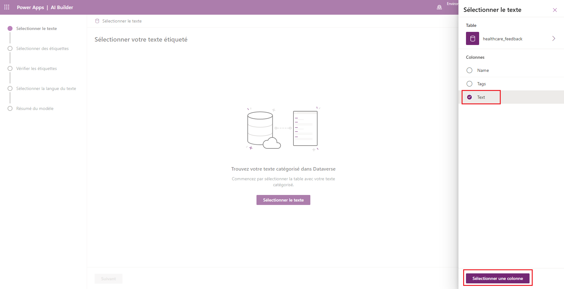The height and width of the screenshot is (289, 564).
Task: Expand the healthcare_feedback table chevron
Action: point(554,38)
